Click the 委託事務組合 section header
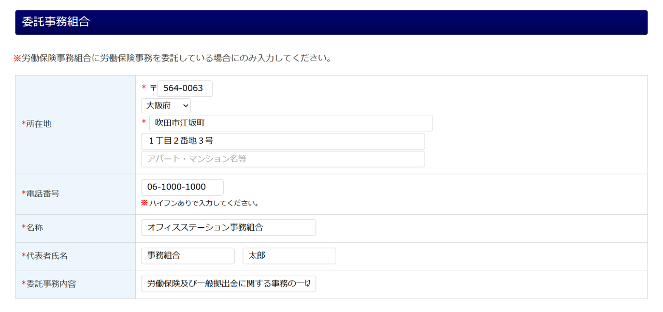Viewport: 663px width, 312px height. (x=56, y=22)
